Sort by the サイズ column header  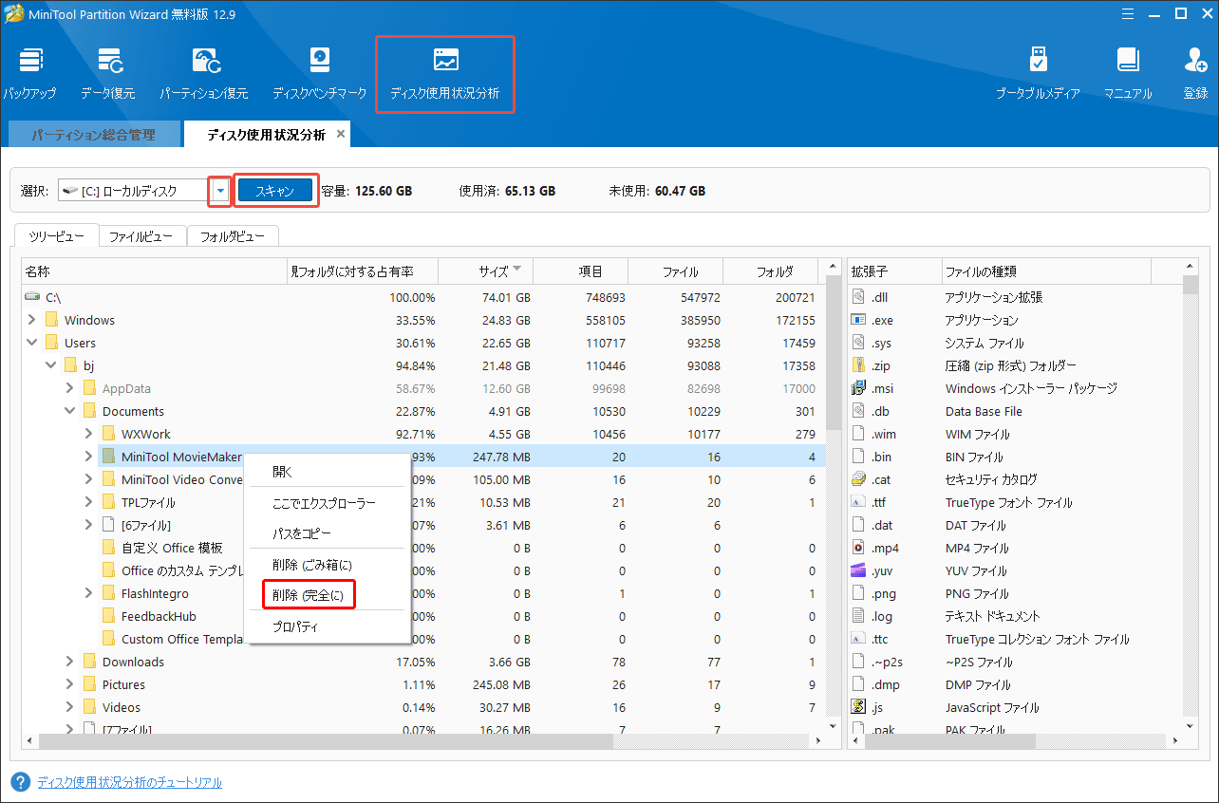493,271
